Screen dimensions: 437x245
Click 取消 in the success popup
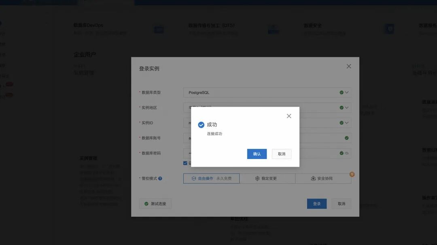coord(282,154)
